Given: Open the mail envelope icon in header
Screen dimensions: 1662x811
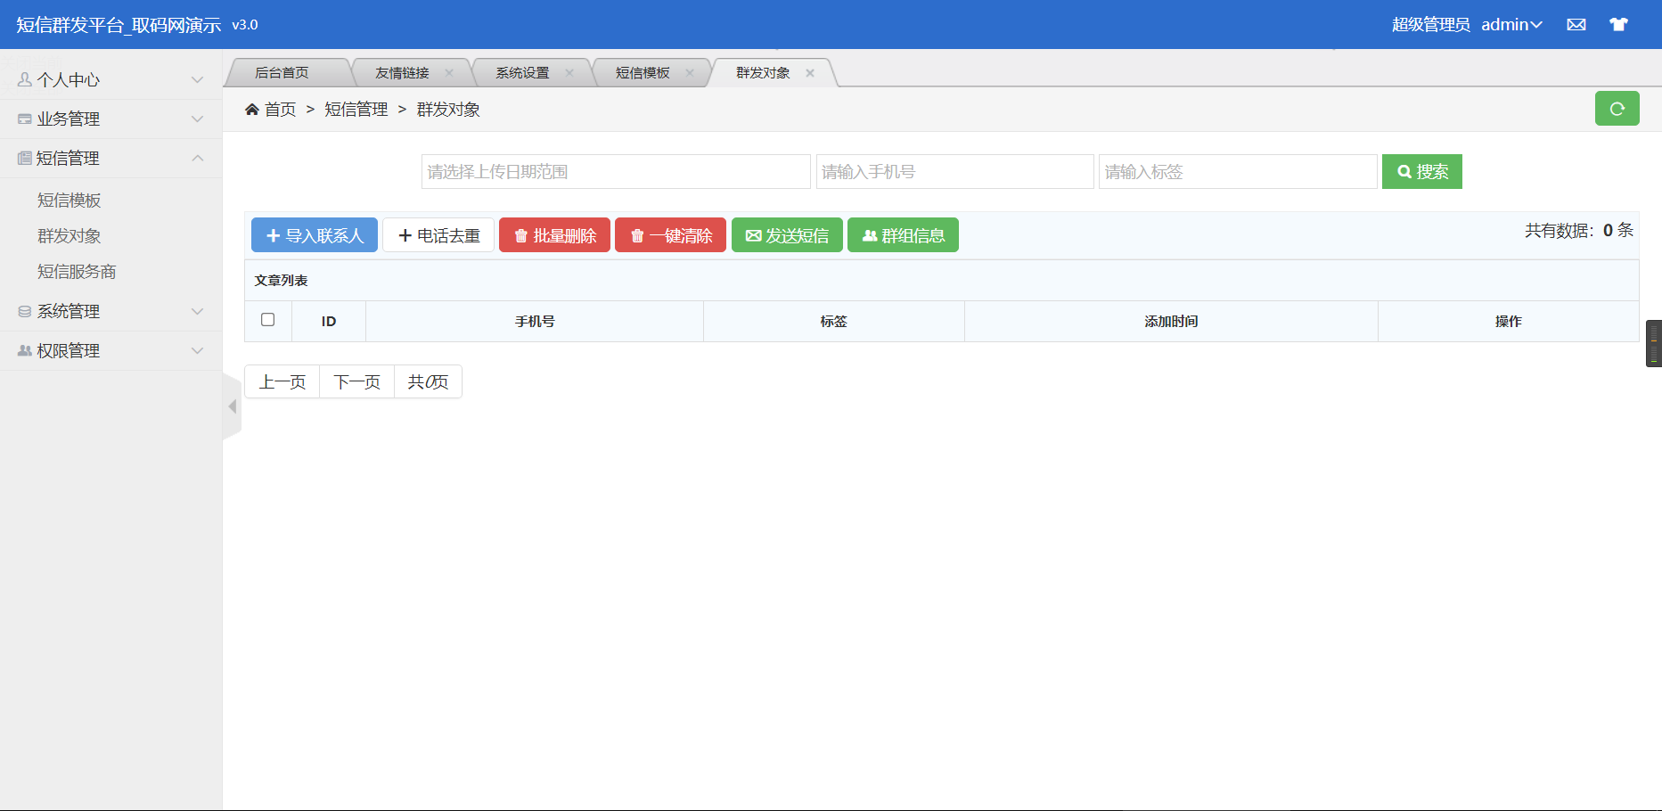Looking at the screenshot, I should coord(1576,25).
